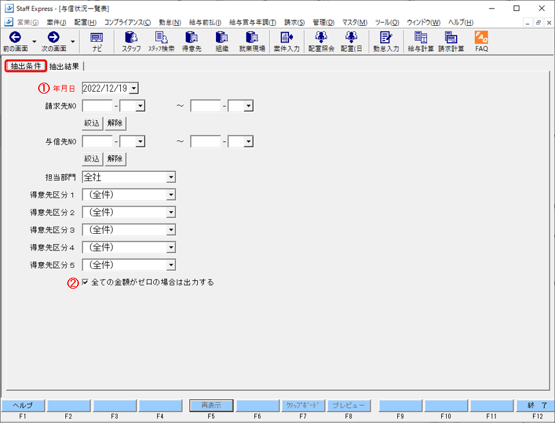Open the ウィンドウ(W) menu
The image size is (555, 423).
pos(424,23)
